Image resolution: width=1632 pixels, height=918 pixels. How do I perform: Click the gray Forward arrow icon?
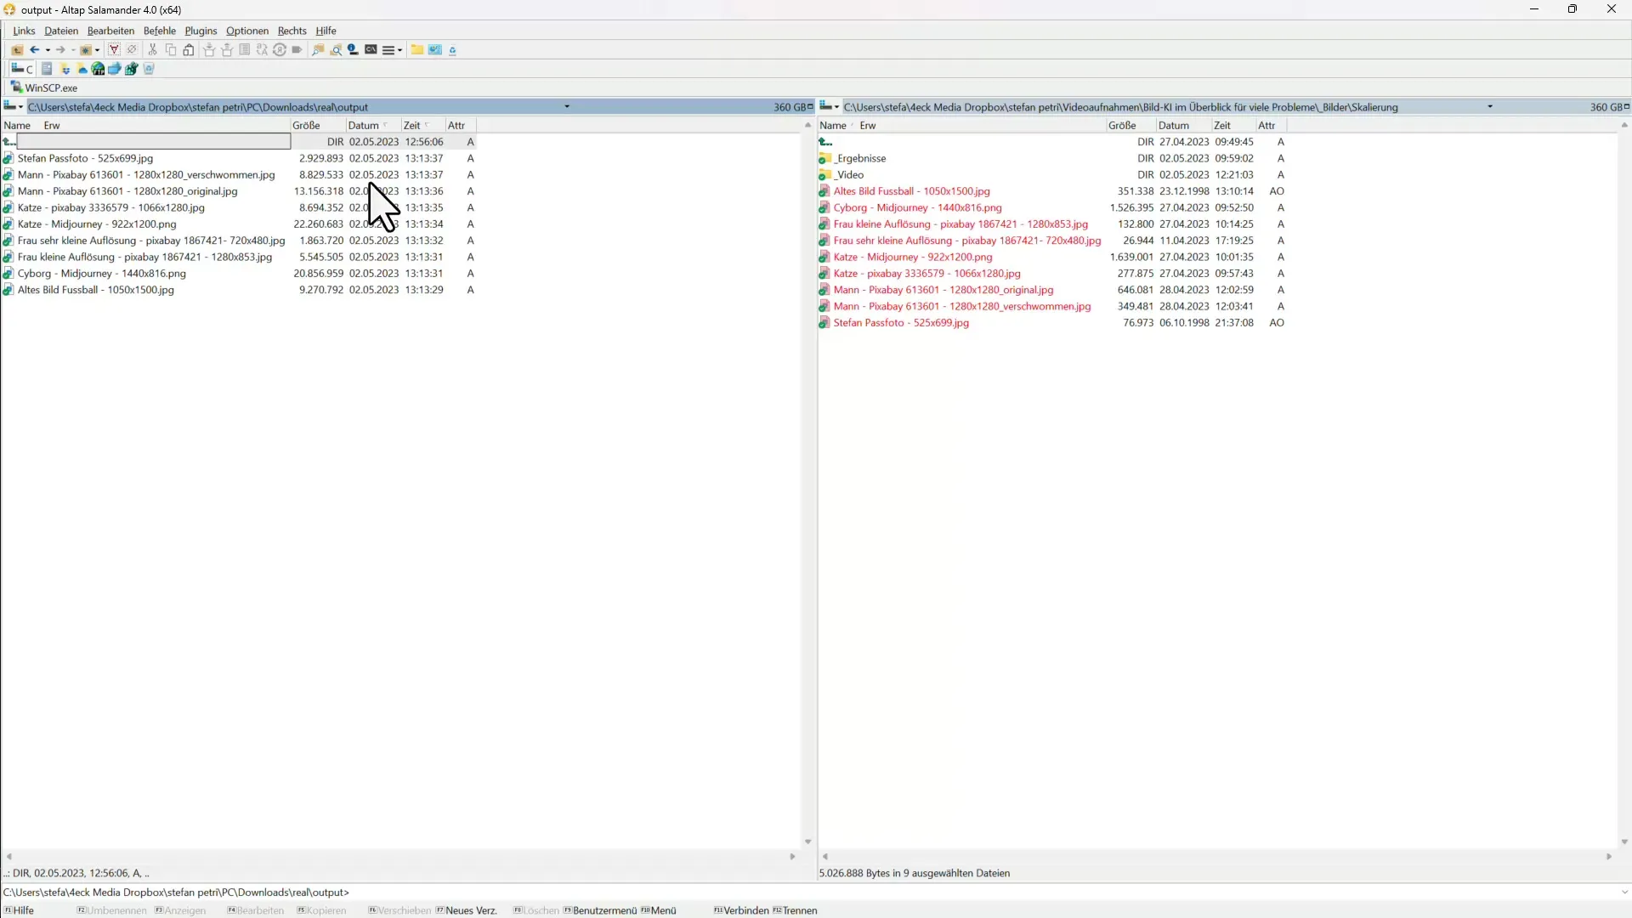60,50
